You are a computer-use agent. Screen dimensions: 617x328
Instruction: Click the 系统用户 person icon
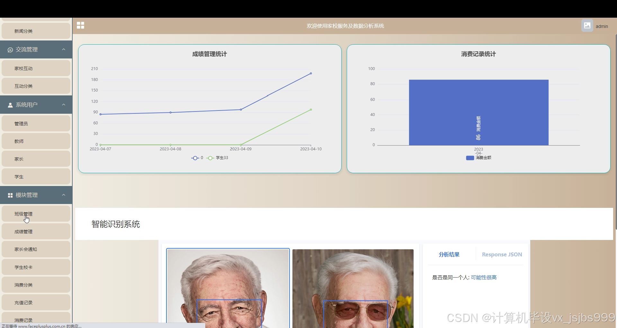point(10,105)
